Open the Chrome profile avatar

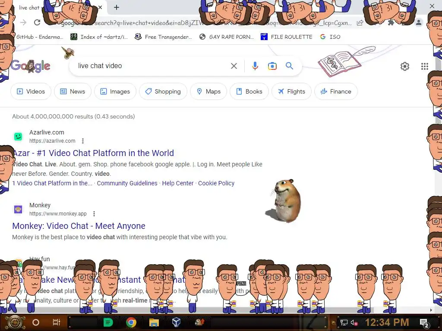pyautogui.click(x=419, y=22)
